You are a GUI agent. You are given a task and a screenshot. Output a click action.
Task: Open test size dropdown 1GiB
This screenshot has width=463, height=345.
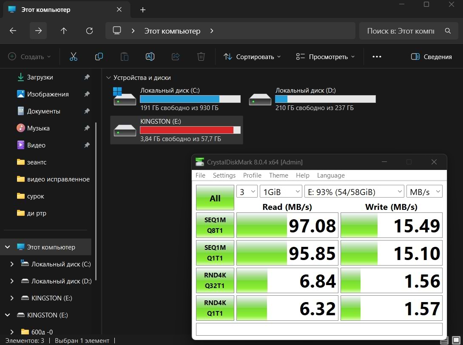point(281,192)
